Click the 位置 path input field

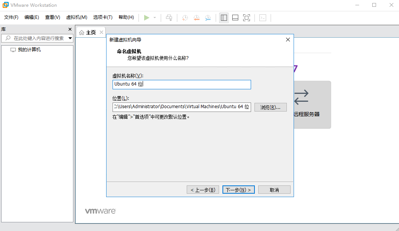click(182, 107)
